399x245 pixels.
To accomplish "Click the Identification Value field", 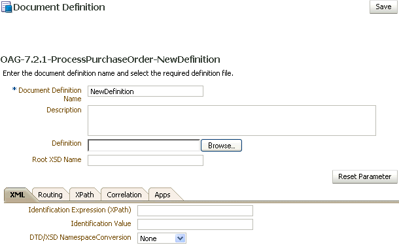I will pyautogui.click(x=195, y=224).
